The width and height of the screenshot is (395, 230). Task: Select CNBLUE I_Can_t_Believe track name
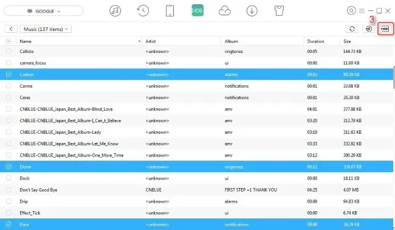click(70, 120)
